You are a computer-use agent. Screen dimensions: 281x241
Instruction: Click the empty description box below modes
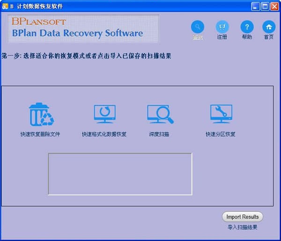120,174
